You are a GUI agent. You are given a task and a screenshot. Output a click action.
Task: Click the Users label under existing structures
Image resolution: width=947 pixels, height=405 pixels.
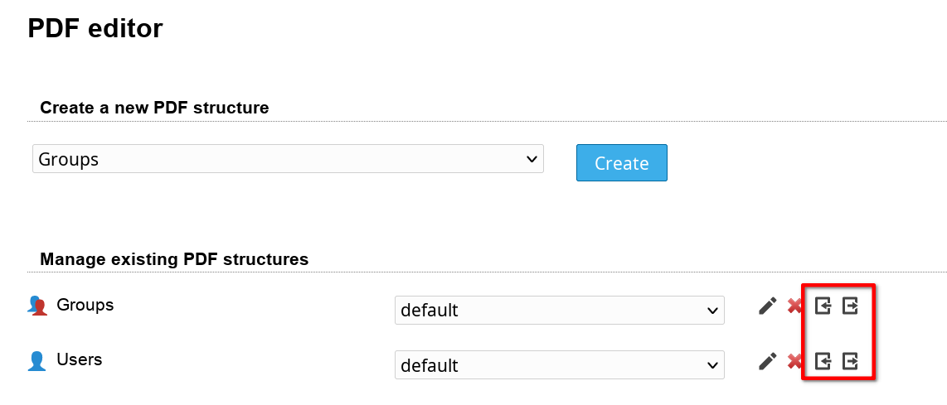[79, 359]
